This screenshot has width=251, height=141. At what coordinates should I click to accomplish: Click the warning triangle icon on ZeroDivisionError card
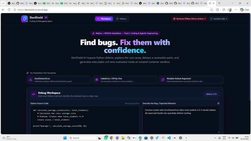[x=31, y=80]
